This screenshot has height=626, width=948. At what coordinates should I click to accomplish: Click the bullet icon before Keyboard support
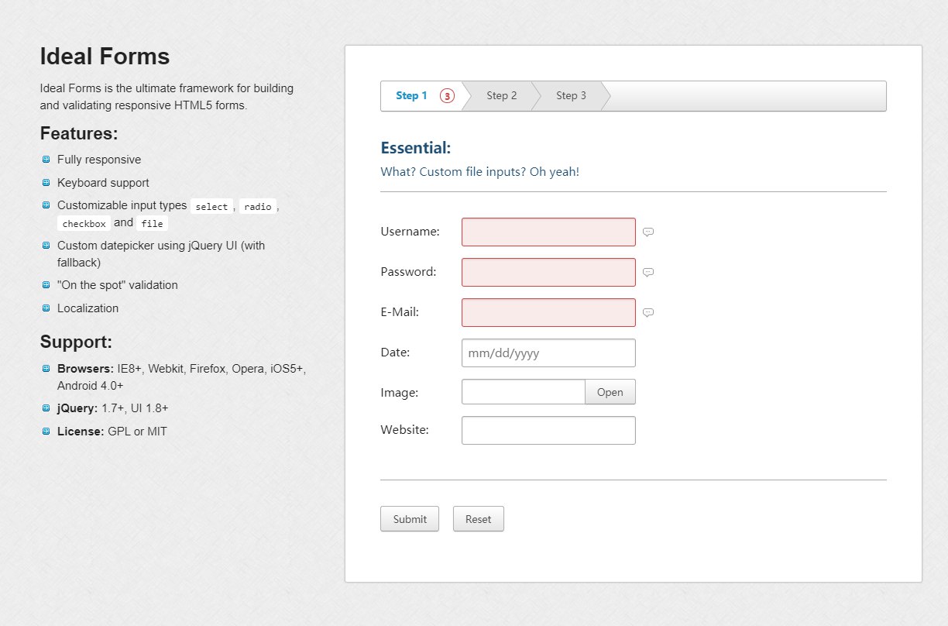click(x=46, y=183)
